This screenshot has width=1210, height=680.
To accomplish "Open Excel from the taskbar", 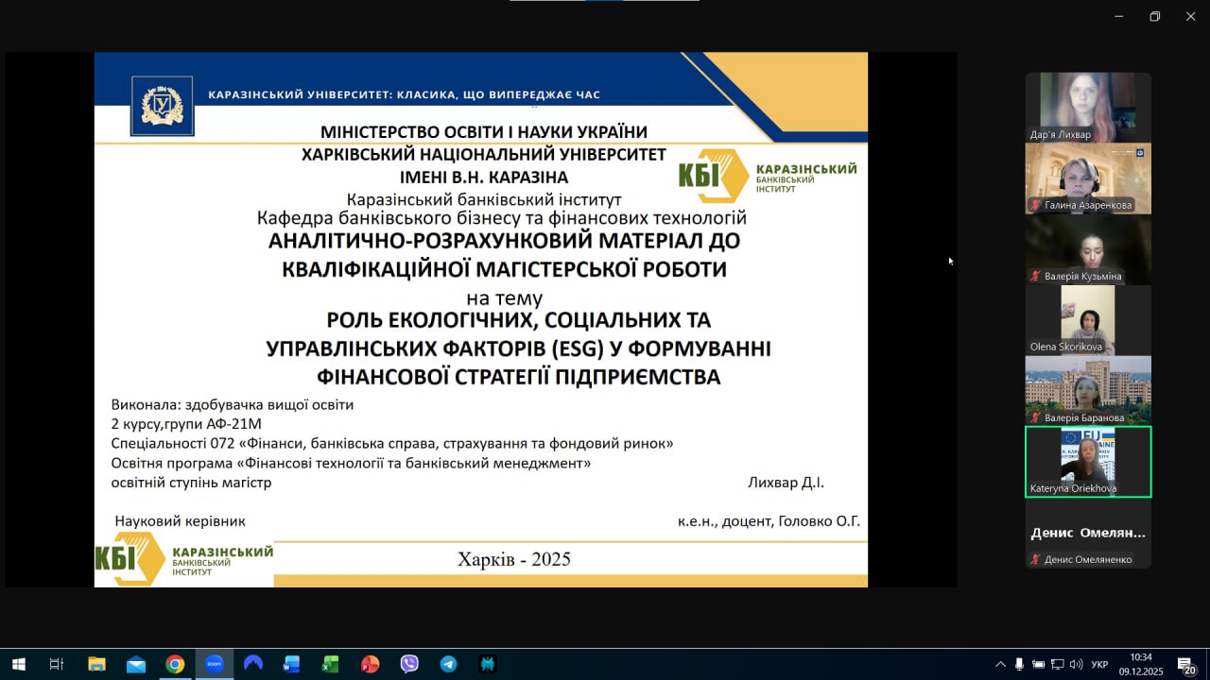I will click(330, 664).
